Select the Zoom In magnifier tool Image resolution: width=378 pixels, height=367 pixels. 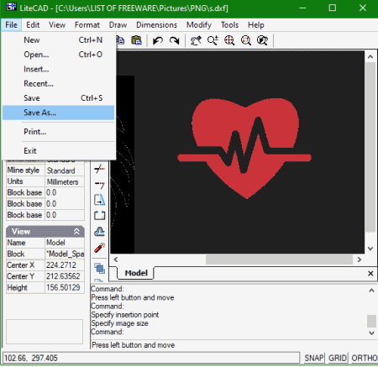pyautogui.click(x=213, y=40)
